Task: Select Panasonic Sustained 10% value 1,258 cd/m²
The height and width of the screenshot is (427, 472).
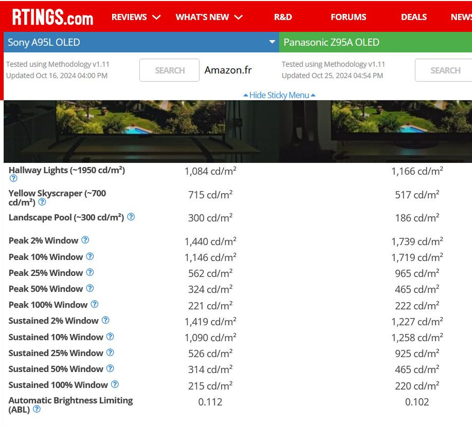Action: pos(417,338)
